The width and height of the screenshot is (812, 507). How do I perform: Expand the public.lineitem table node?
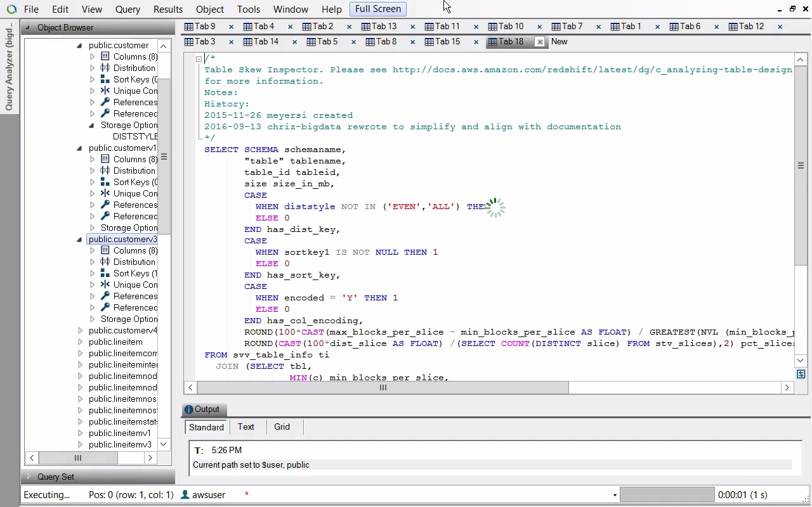80,342
